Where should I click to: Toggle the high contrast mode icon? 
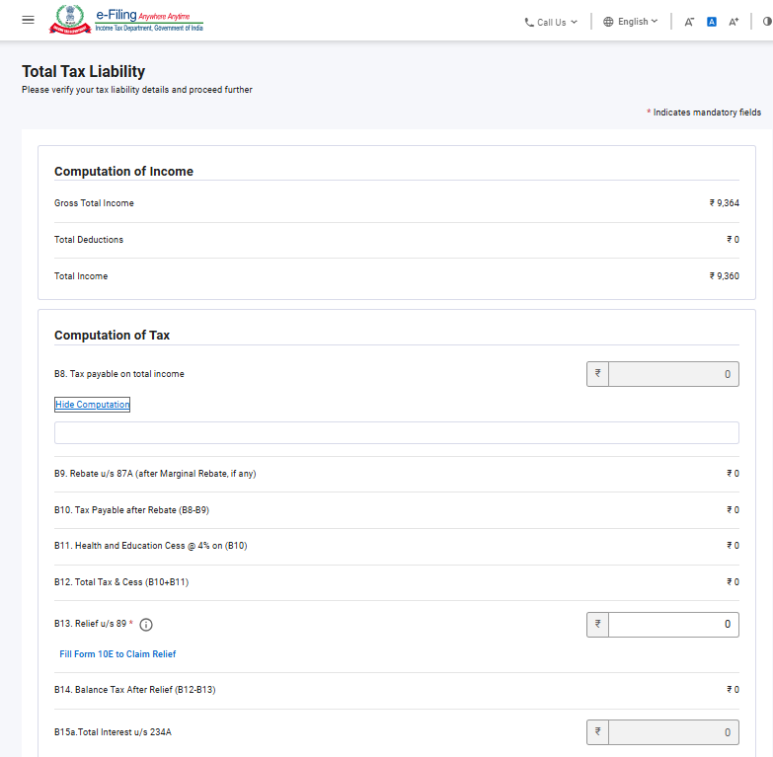point(767,22)
